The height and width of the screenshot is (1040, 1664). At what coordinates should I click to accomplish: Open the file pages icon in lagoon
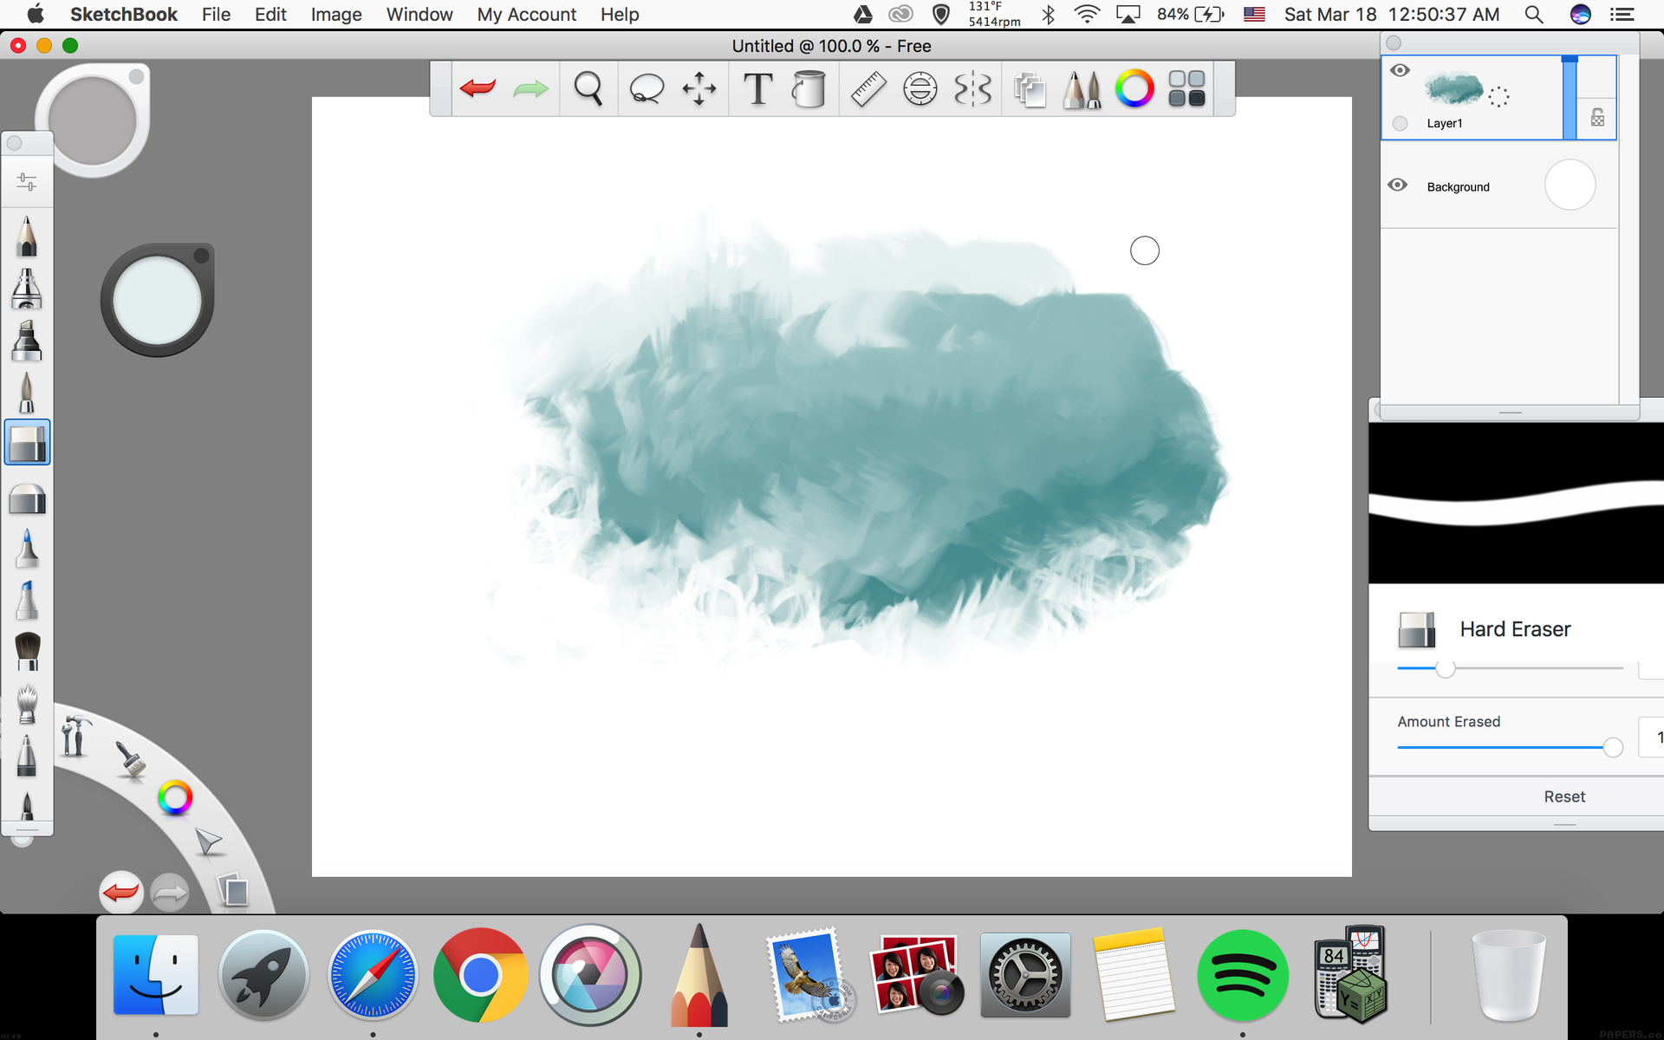coord(233,890)
